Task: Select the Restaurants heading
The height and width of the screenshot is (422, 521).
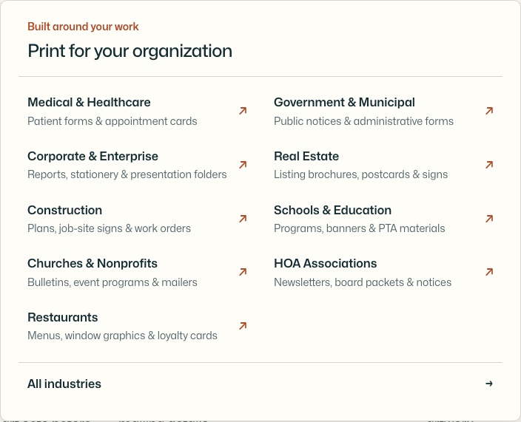Action: click(63, 318)
